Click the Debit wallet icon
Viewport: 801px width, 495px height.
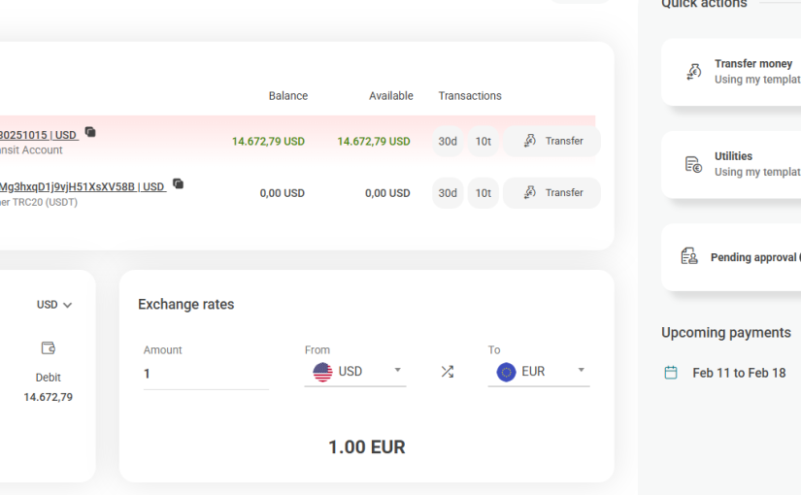tap(49, 348)
